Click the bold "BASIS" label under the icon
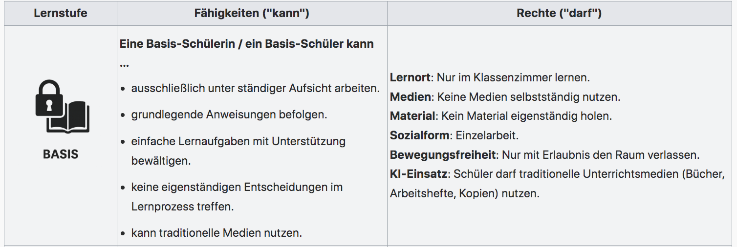737x247 pixels. [61, 154]
